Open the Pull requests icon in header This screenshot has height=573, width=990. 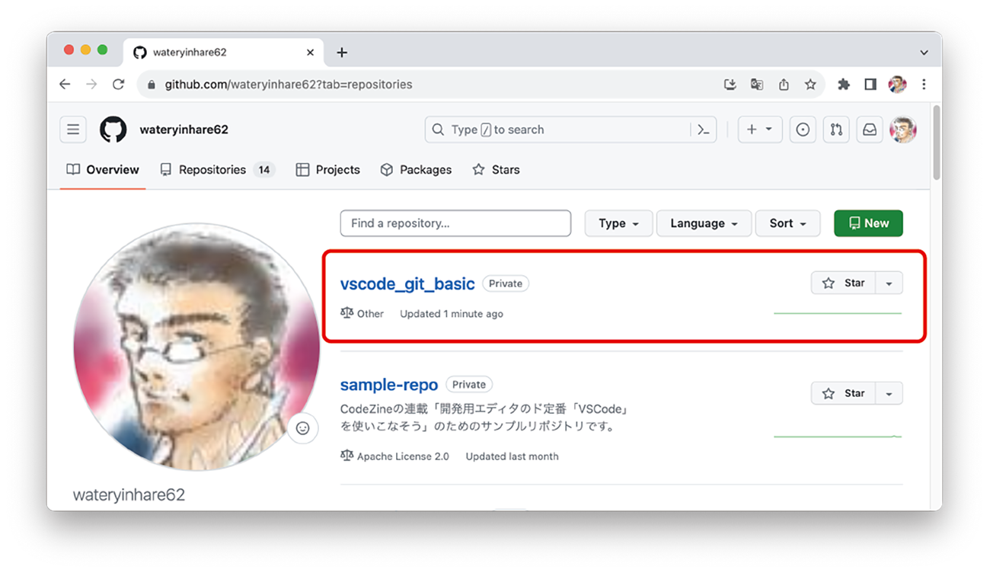(x=836, y=130)
